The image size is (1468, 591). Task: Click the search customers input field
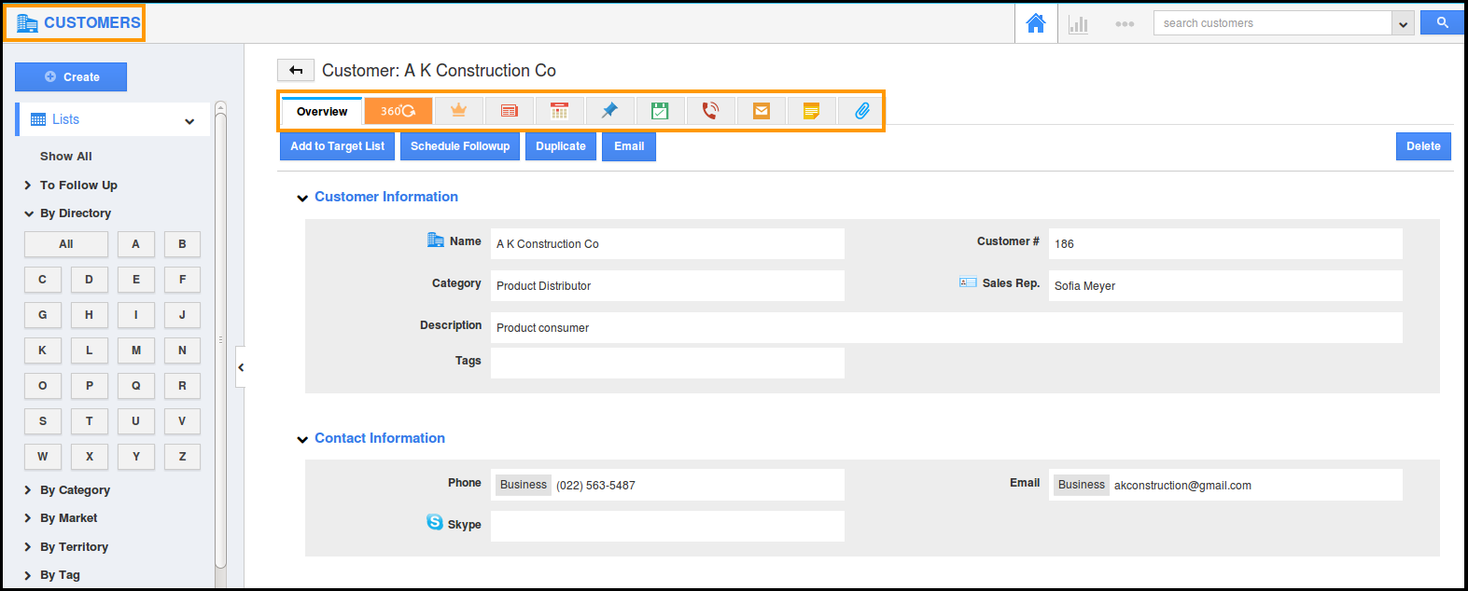[x=1272, y=23]
